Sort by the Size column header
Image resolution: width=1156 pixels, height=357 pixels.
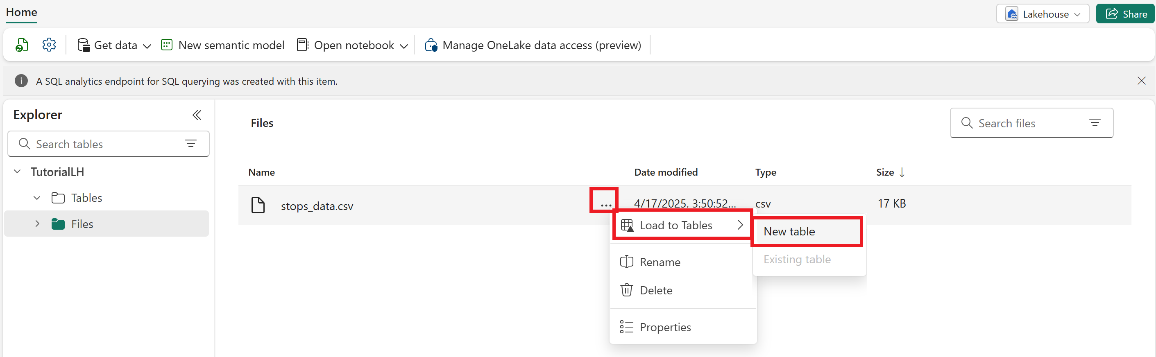click(x=885, y=172)
